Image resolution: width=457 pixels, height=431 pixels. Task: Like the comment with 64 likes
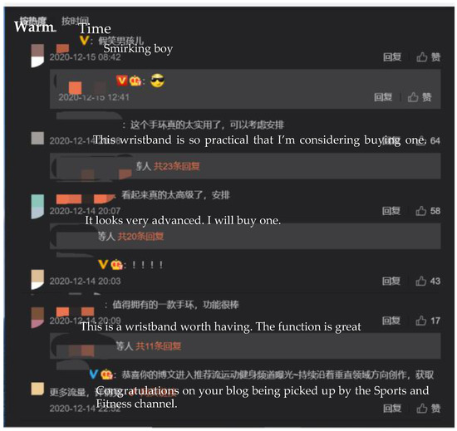[x=428, y=140]
